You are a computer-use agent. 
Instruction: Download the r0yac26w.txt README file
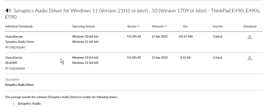click(x=250, y=58)
